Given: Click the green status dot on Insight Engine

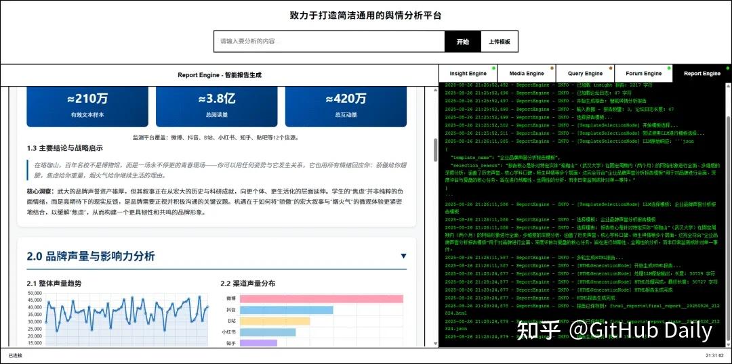Looking at the screenshot, I should [x=494, y=68].
